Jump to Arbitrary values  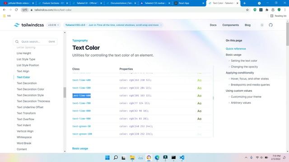[241, 103]
